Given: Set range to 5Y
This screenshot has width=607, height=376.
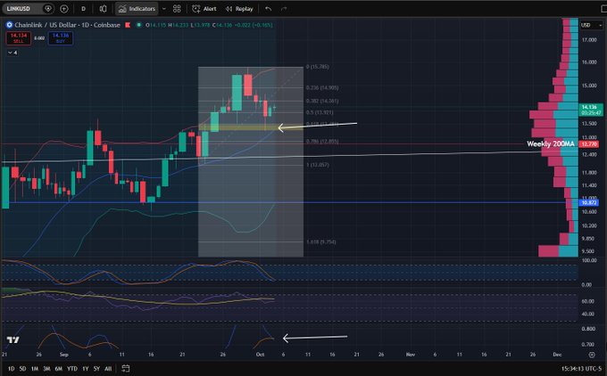Looking at the screenshot, I should [x=96, y=369].
